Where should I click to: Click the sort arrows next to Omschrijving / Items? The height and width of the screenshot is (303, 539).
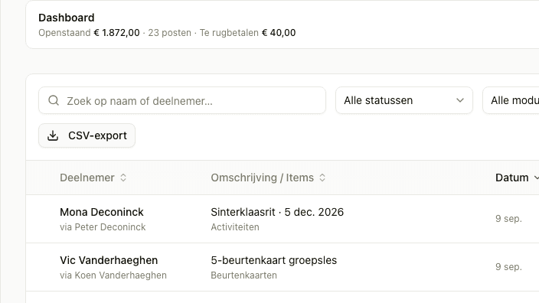coord(322,178)
